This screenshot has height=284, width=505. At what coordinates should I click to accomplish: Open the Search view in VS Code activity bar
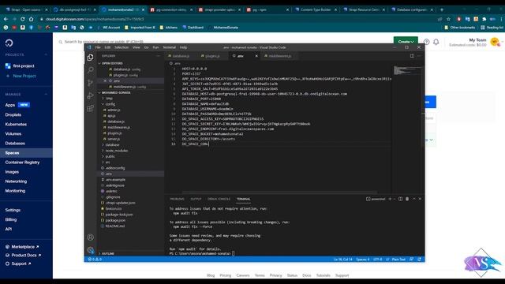[91, 70]
